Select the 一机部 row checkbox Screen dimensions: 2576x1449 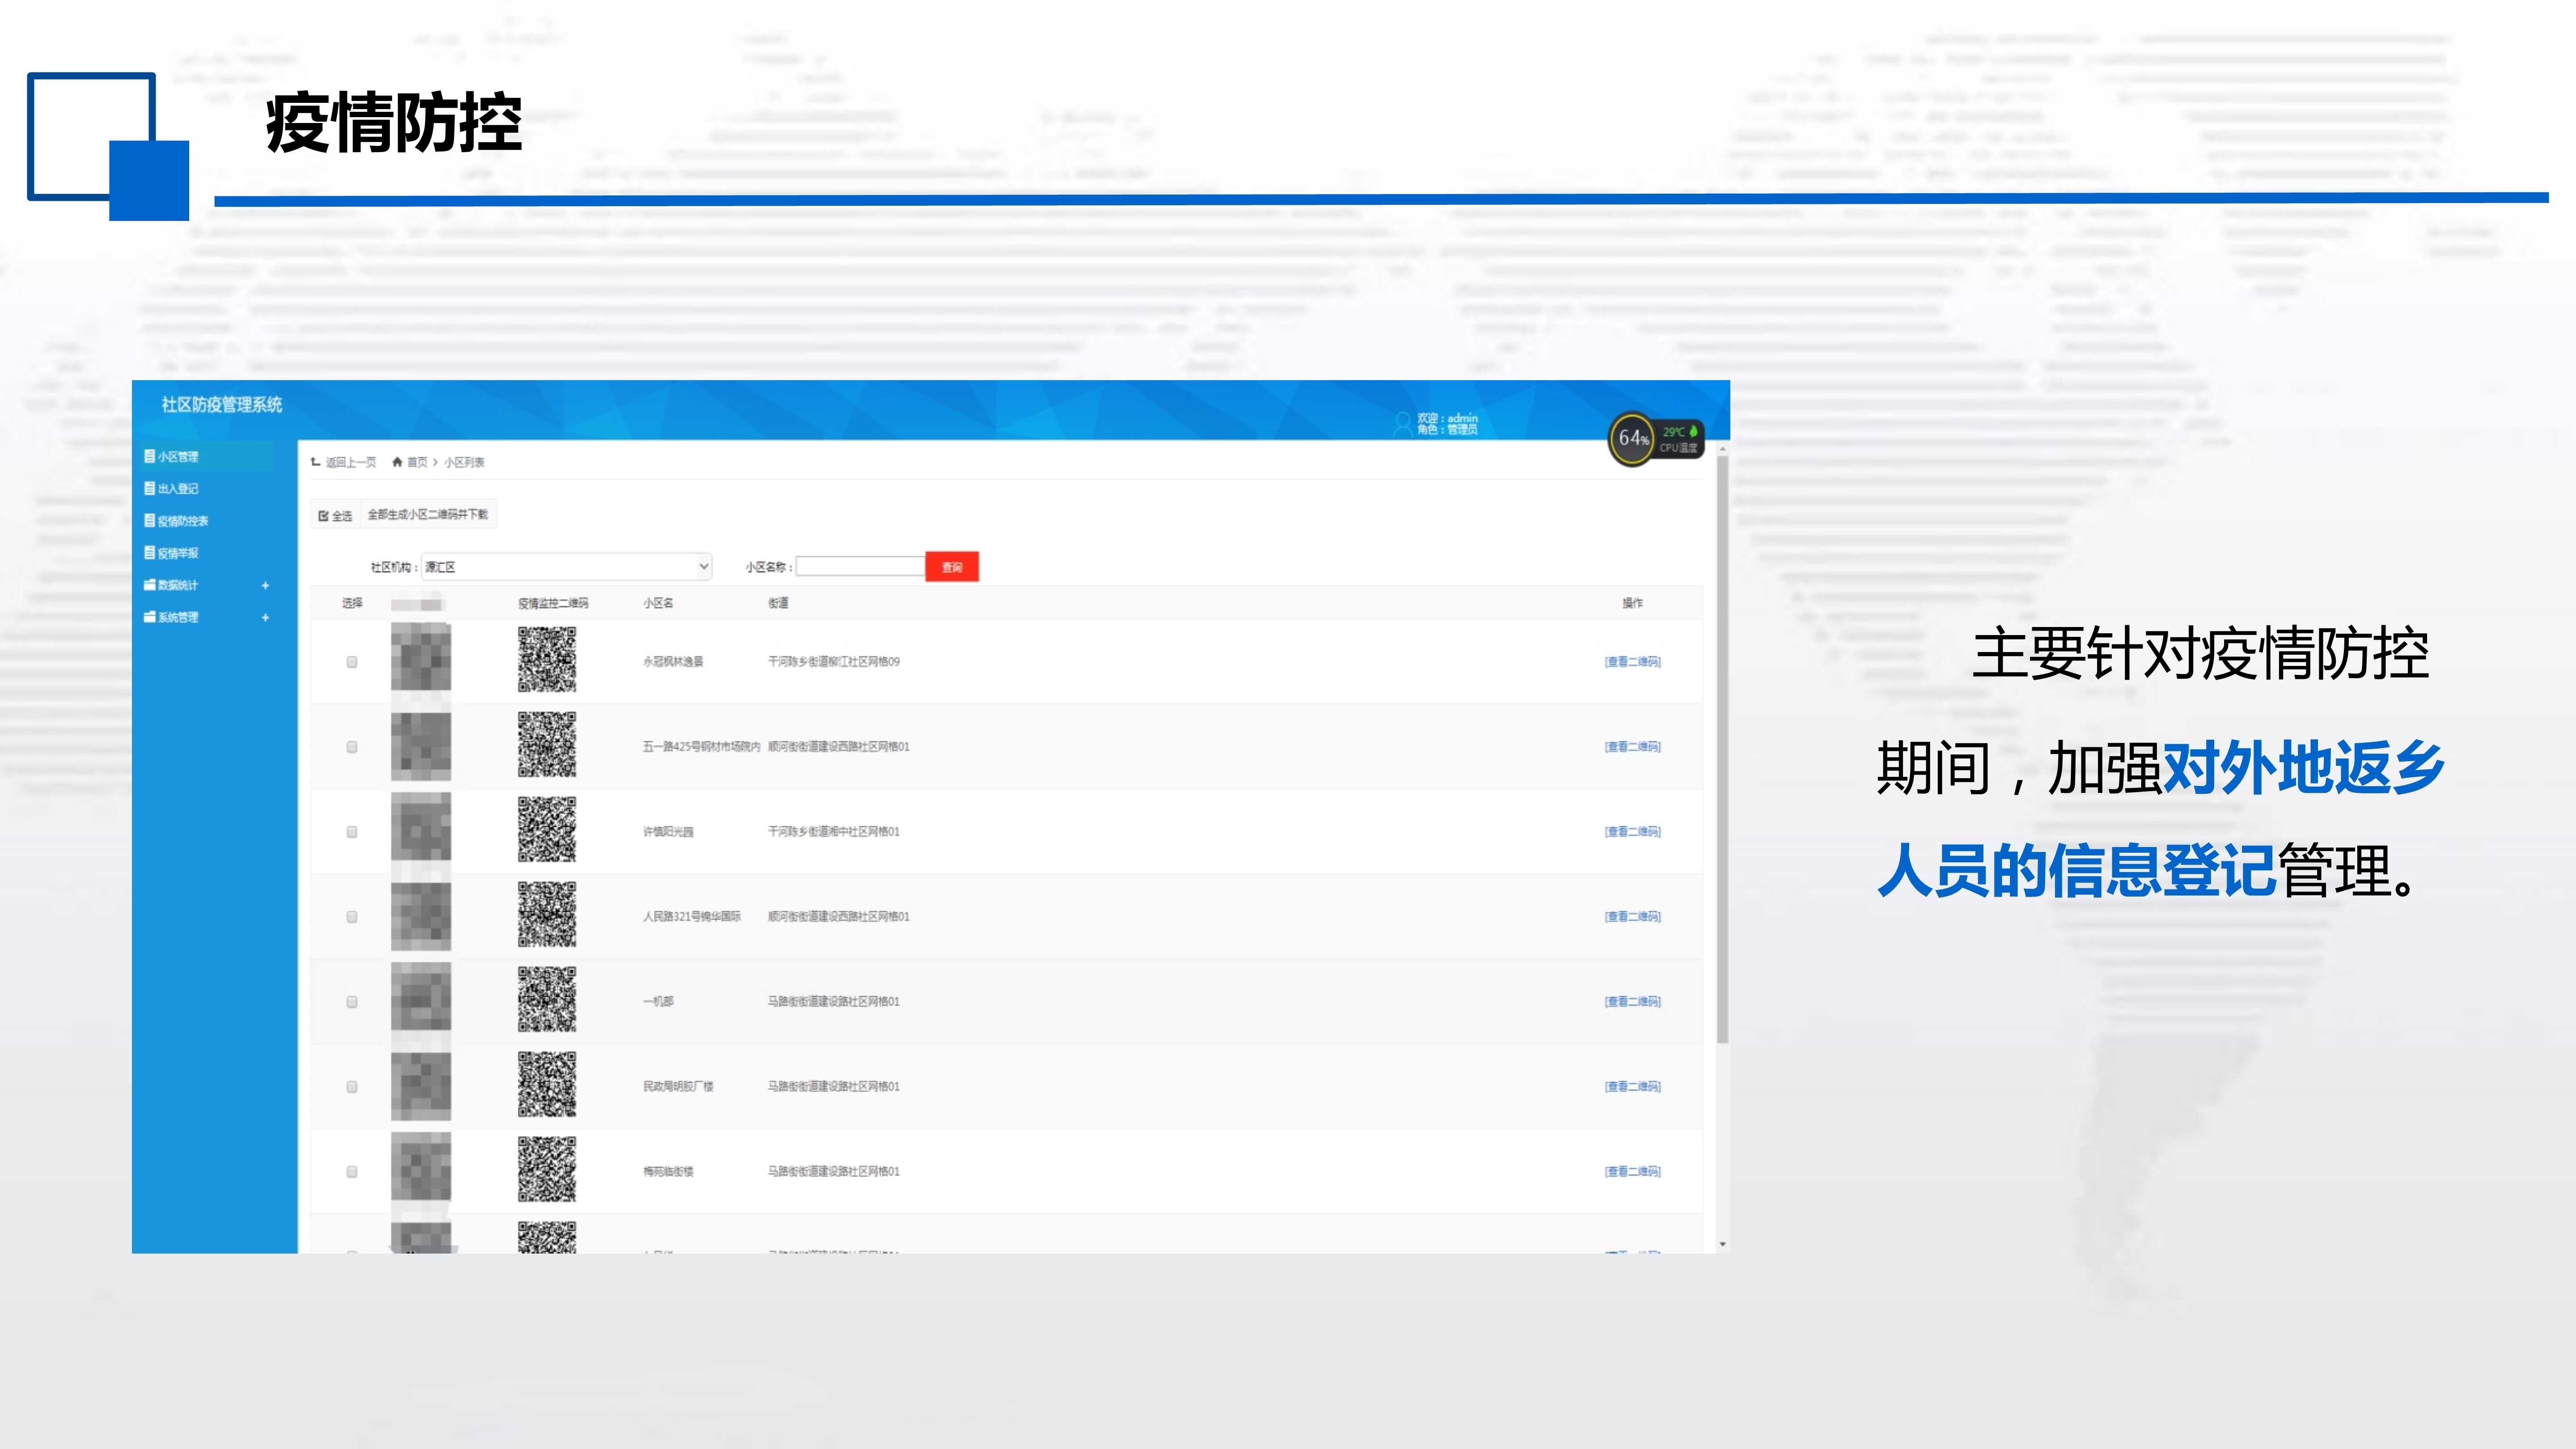[352, 1002]
